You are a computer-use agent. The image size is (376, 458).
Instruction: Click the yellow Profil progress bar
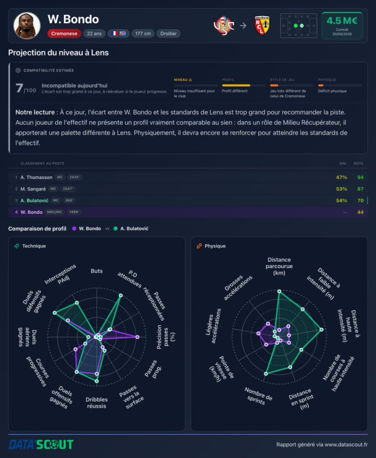236,85
